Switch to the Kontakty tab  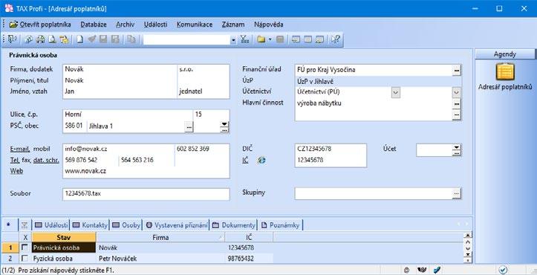[x=90, y=225]
